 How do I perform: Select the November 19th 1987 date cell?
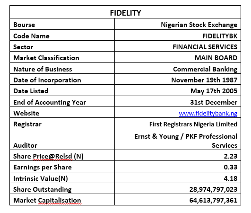(x=178, y=79)
